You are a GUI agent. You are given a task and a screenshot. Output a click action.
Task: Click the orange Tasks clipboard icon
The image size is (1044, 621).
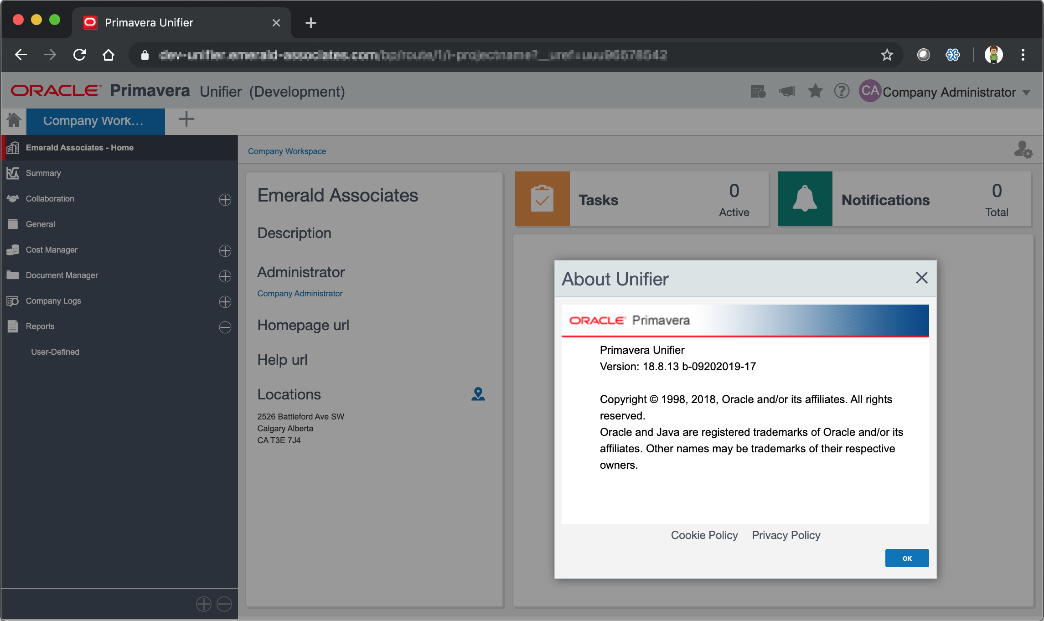(542, 199)
